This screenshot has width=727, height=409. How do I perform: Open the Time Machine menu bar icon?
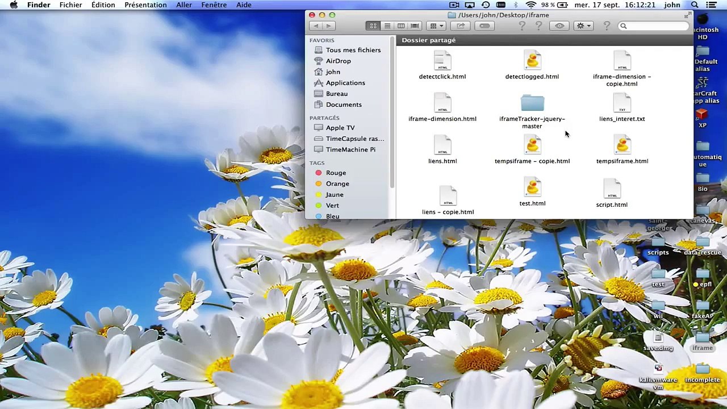click(x=486, y=5)
